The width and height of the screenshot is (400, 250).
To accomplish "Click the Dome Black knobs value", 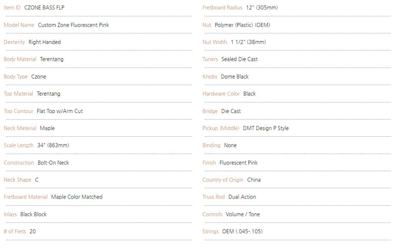I will click(x=235, y=77).
